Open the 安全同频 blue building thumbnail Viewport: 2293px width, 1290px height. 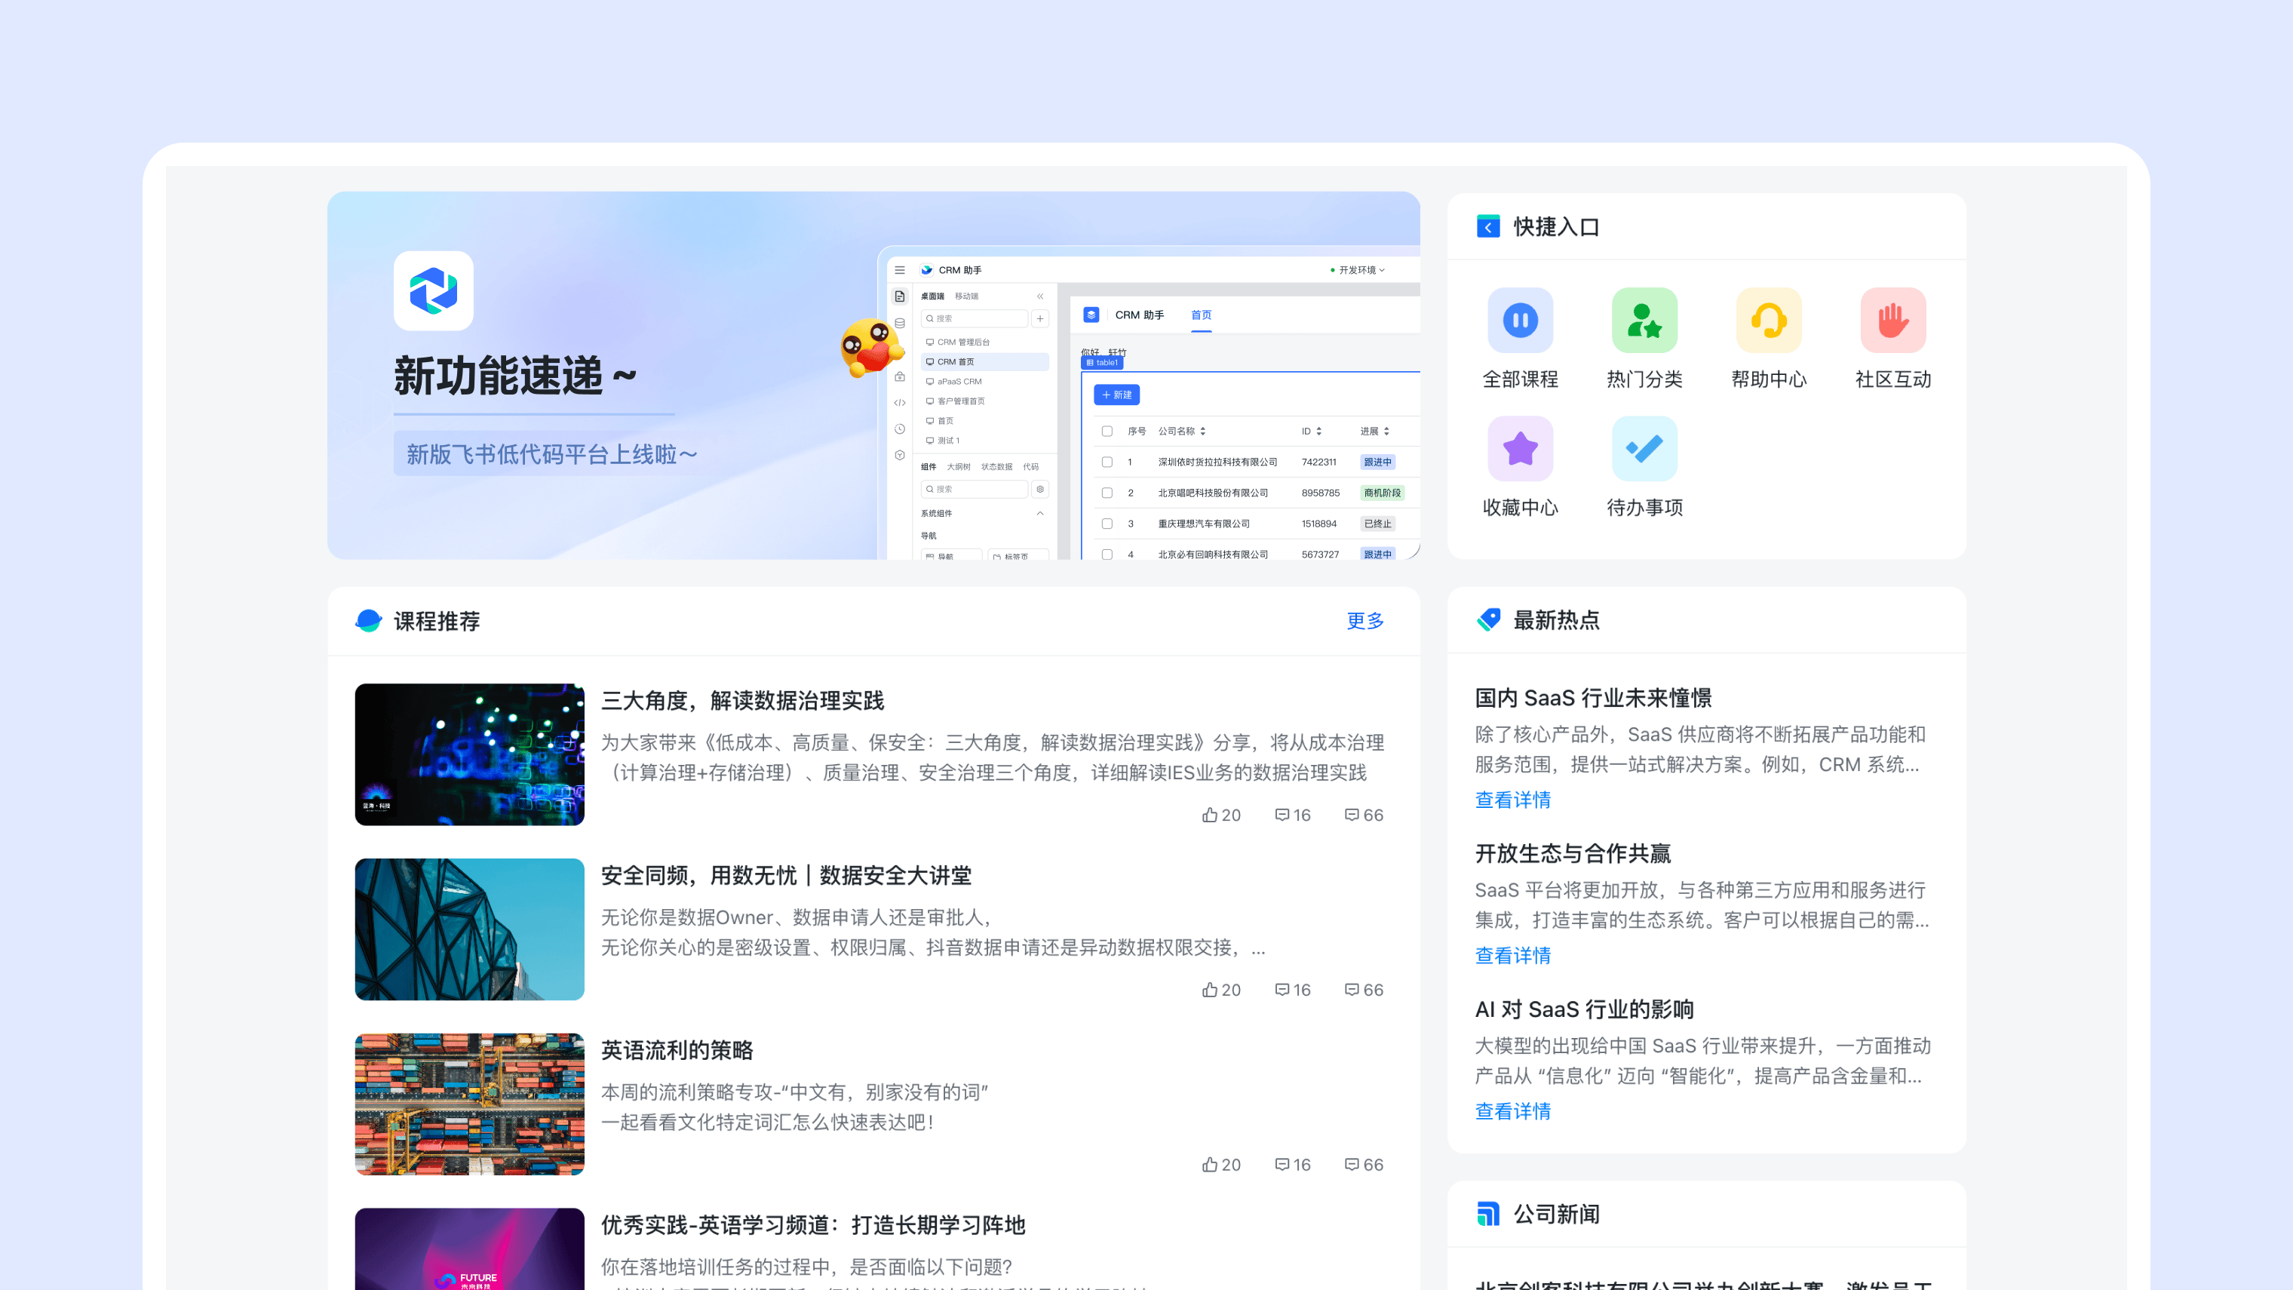click(469, 929)
